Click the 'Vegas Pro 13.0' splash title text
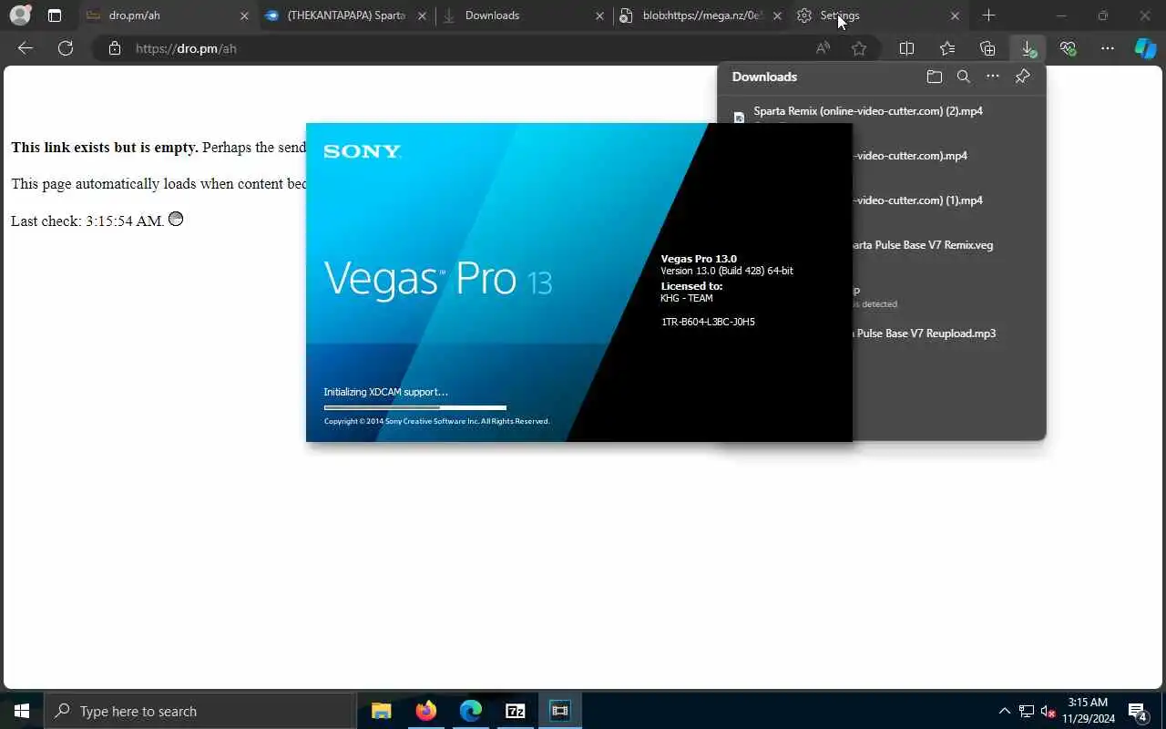The image size is (1166, 729). (x=699, y=259)
